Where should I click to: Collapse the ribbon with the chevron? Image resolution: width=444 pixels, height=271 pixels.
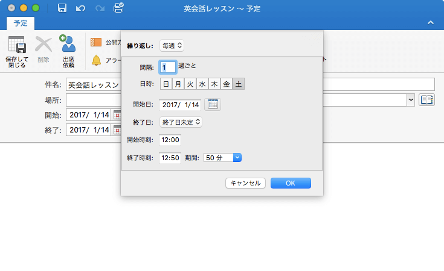(x=431, y=22)
